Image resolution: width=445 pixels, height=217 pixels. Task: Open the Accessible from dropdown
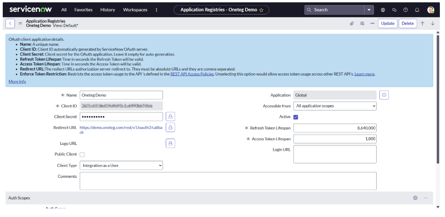click(x=335, y=106)
